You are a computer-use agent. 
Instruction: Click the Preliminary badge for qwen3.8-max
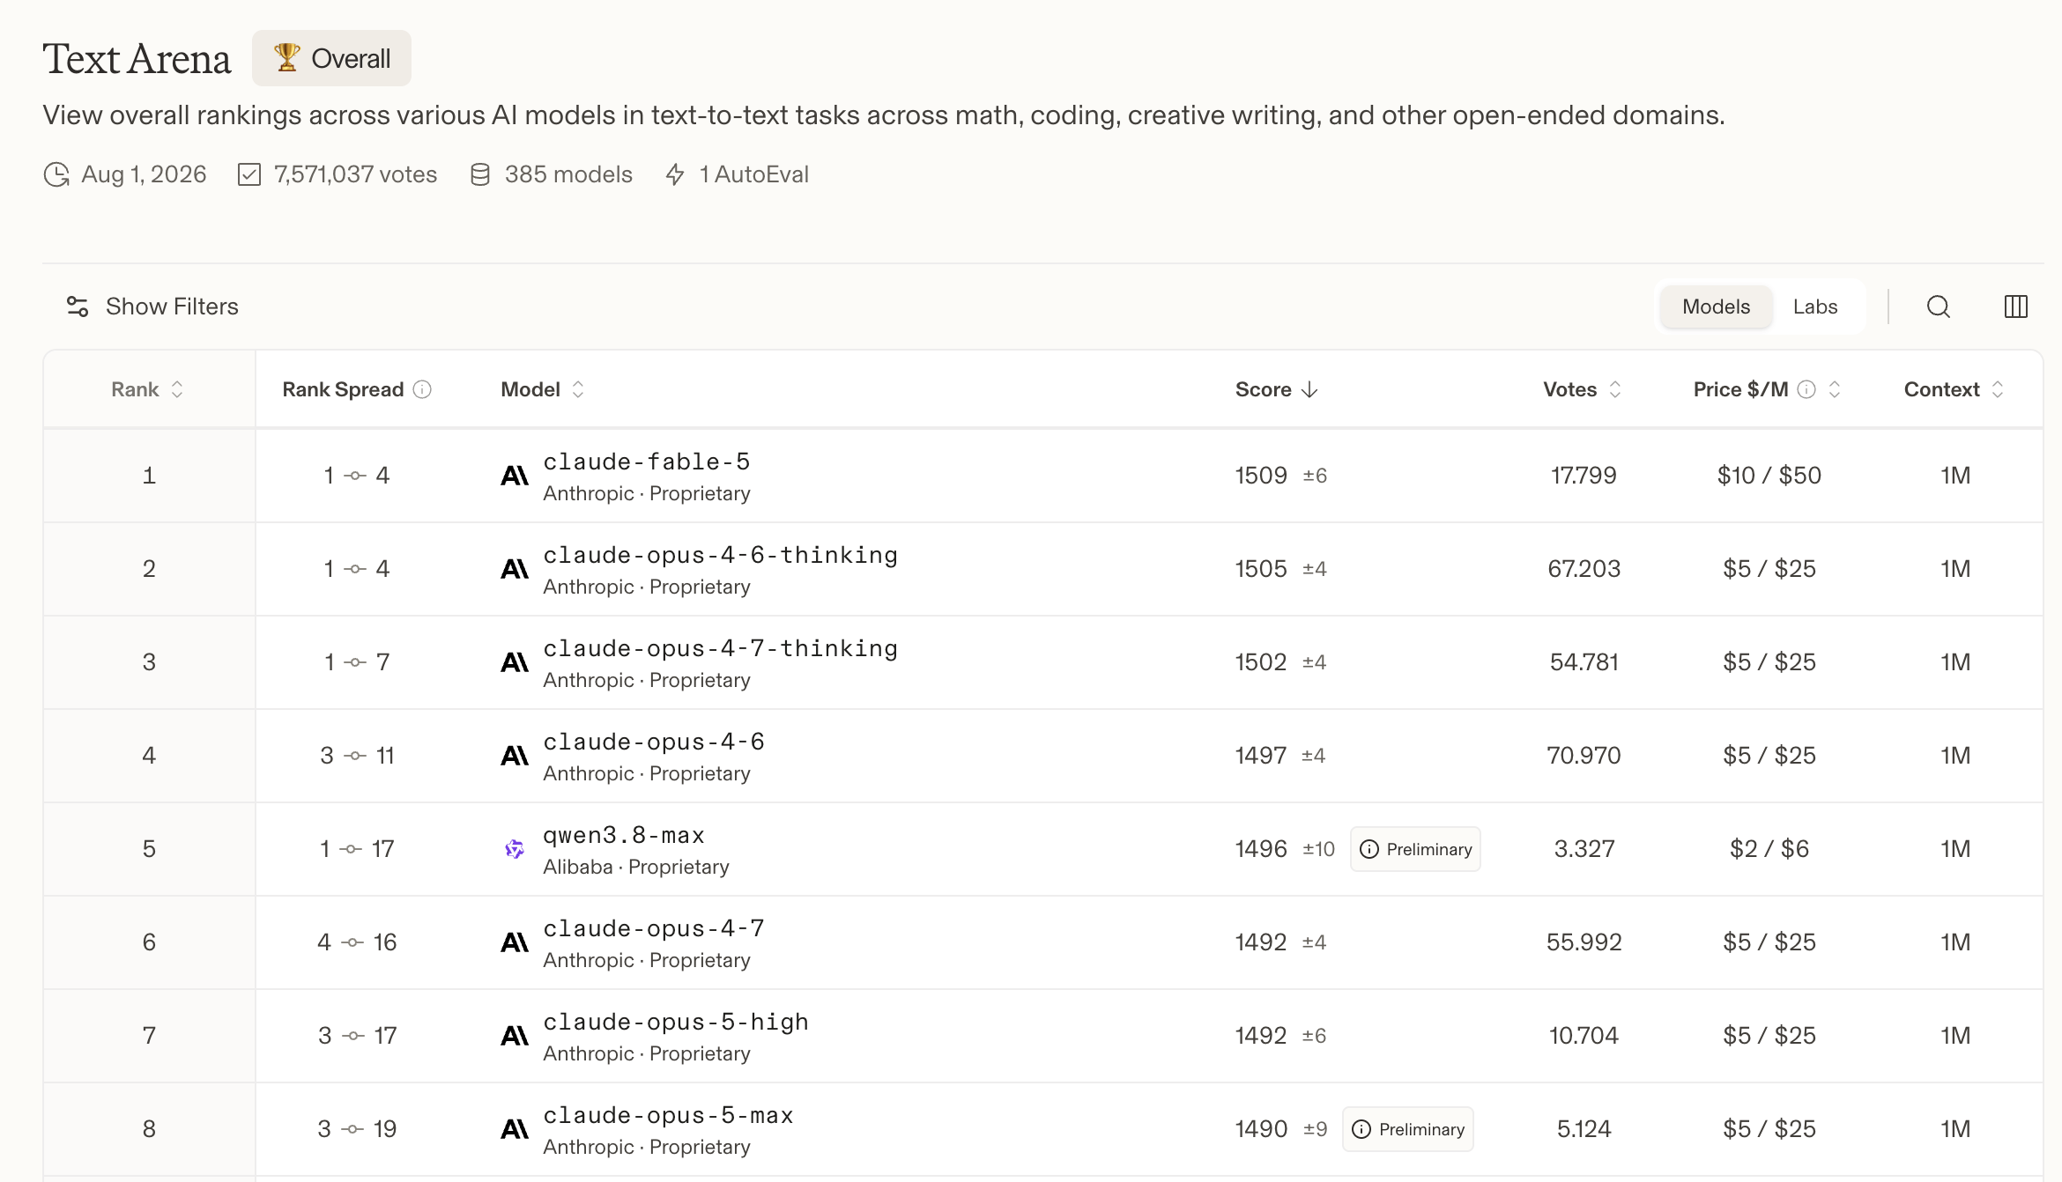pyautogui.click(x=1415, y=849)
